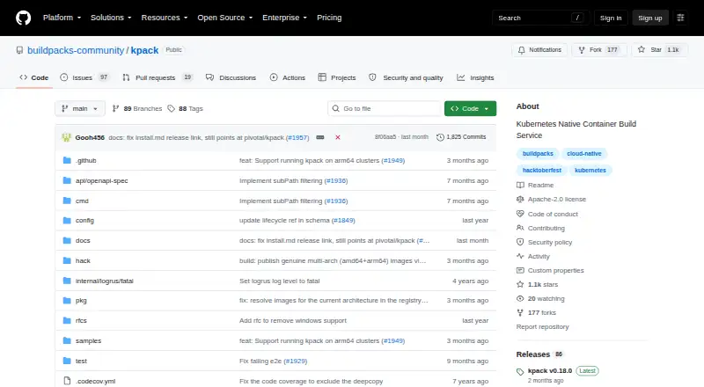The image size is (704, 387).
Task: Open the .github folder icon
Action: pyautogui.click(x=67, y=160)
